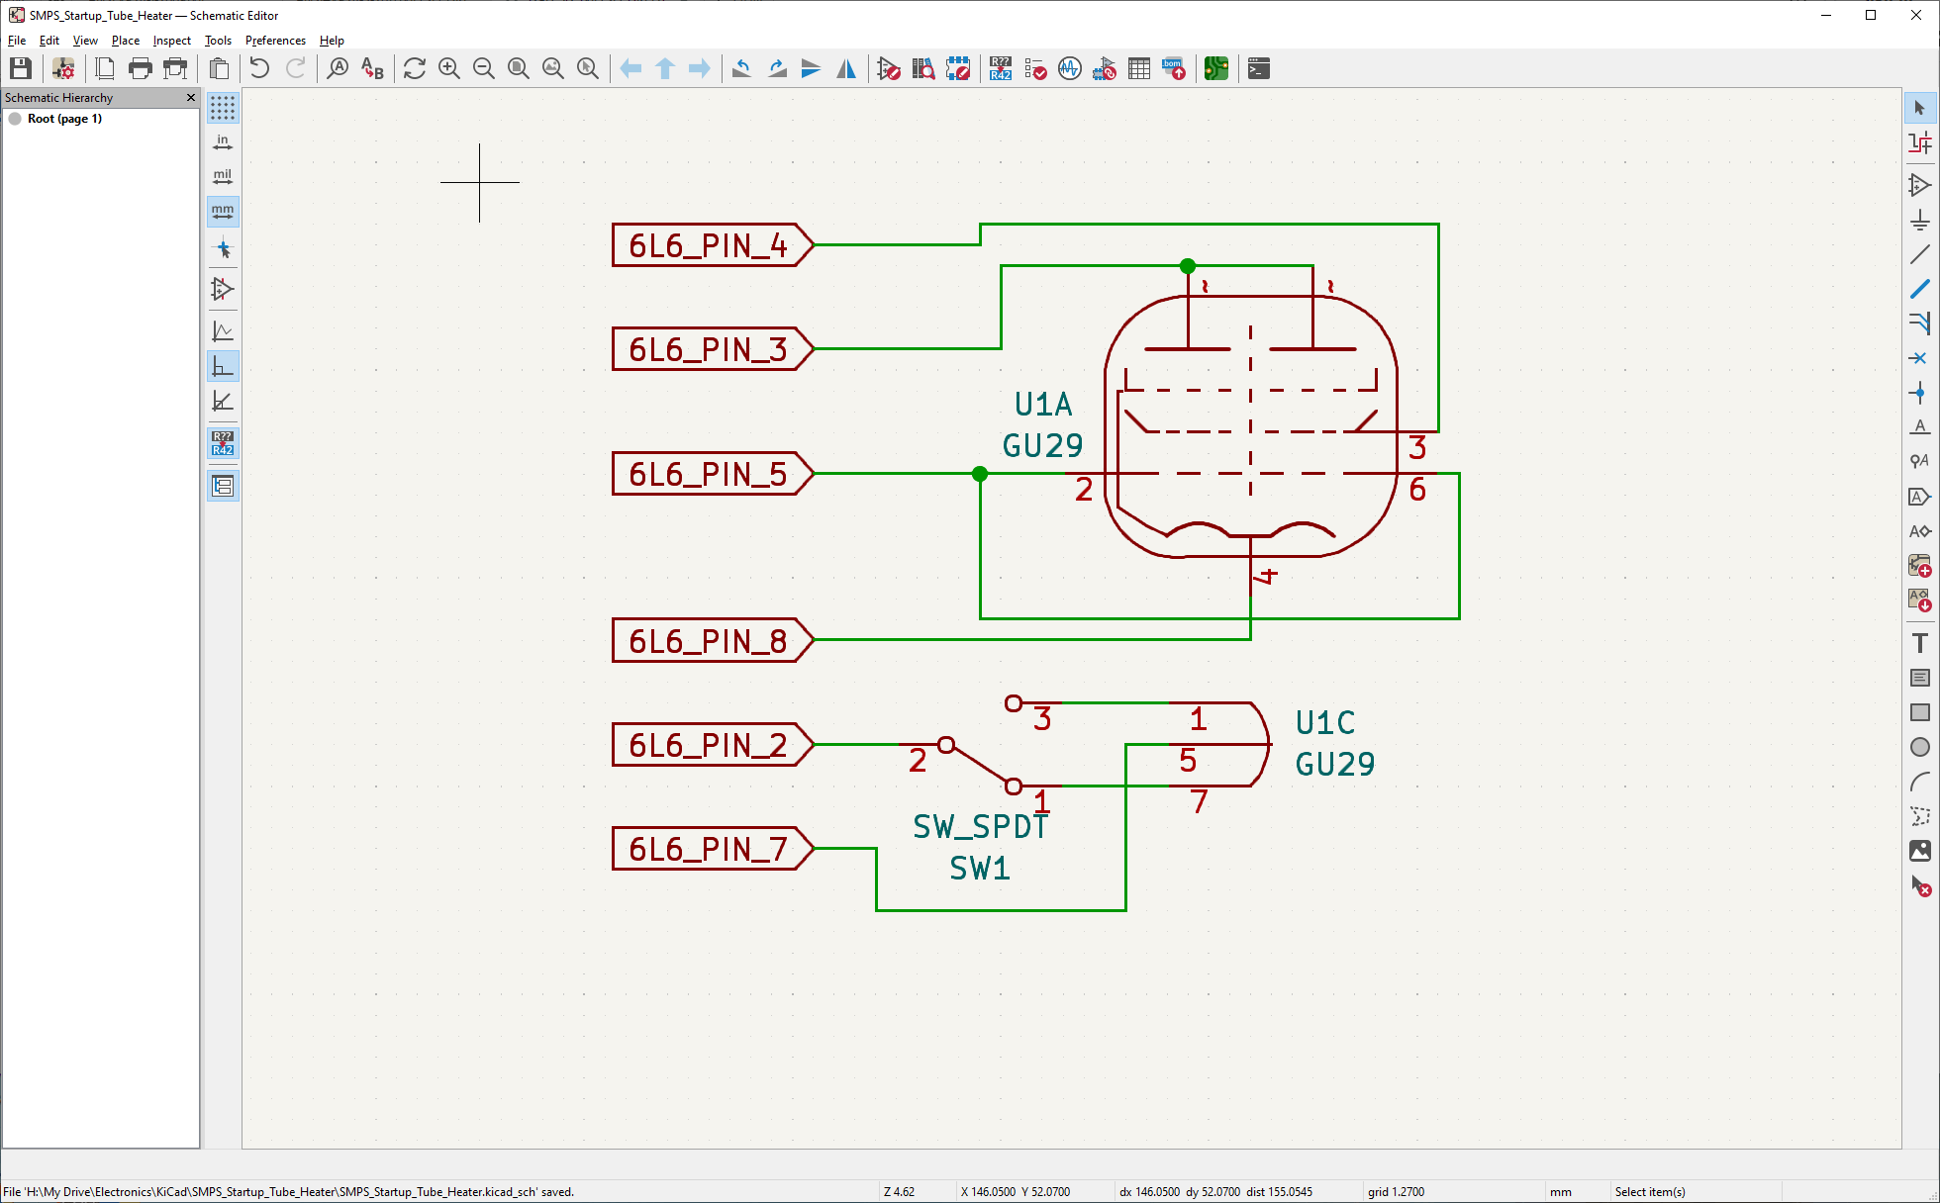1940x1203 pixels.
Task: Undo the last edit
Action: click(x=259, y=68)
